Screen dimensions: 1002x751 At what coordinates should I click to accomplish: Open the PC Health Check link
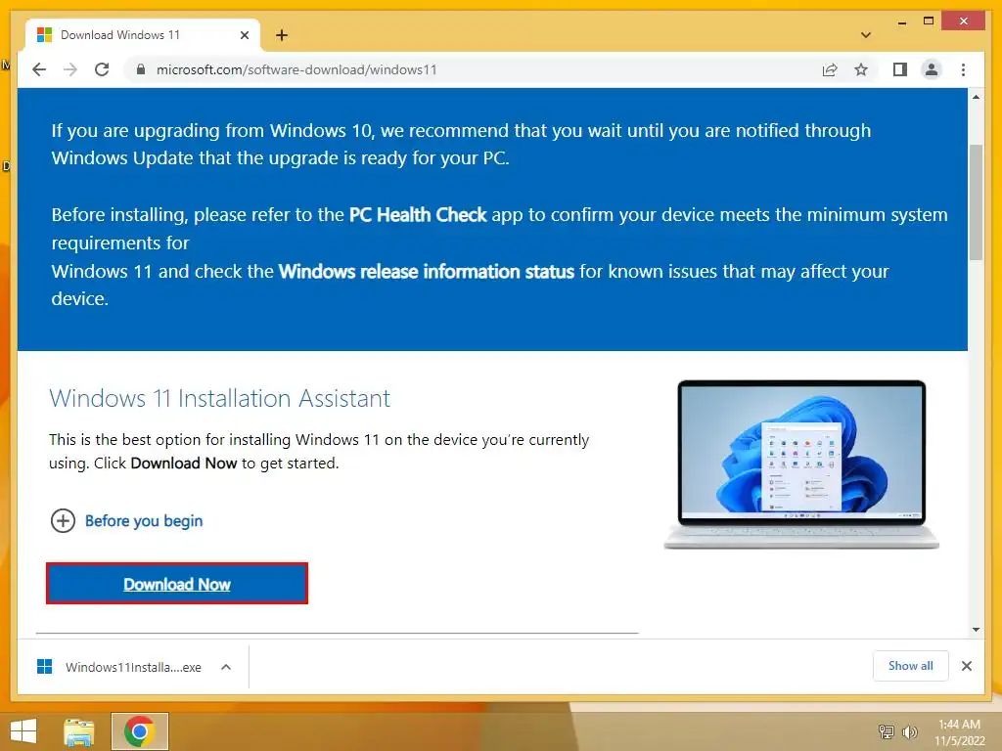tap(418, 214)
